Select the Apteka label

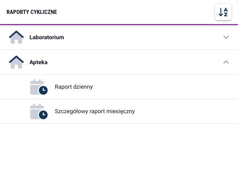(38, 63)
